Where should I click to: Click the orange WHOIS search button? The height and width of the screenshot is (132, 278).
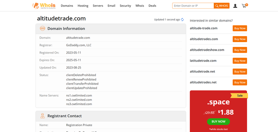click(222, 6)
